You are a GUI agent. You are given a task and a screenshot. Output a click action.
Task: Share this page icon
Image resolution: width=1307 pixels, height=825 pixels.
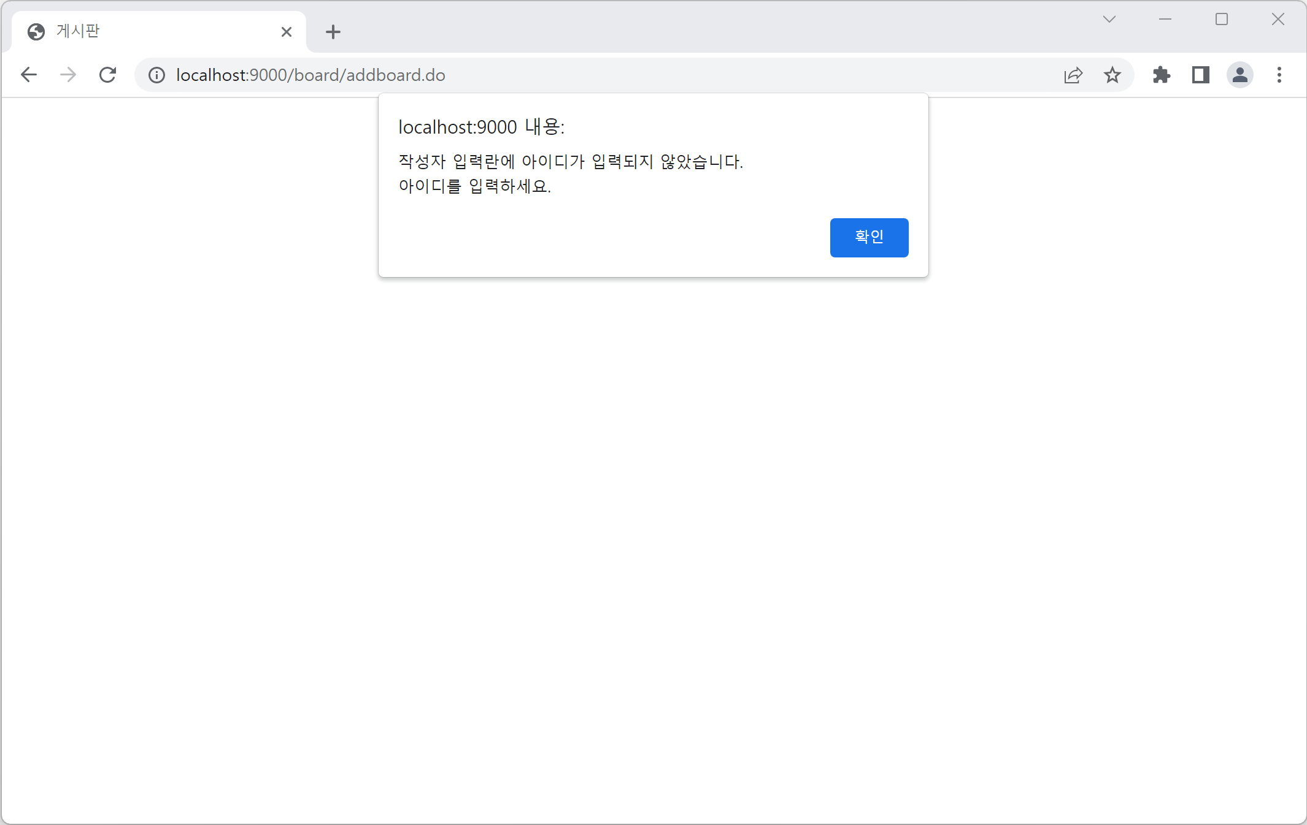point(1073,75)
